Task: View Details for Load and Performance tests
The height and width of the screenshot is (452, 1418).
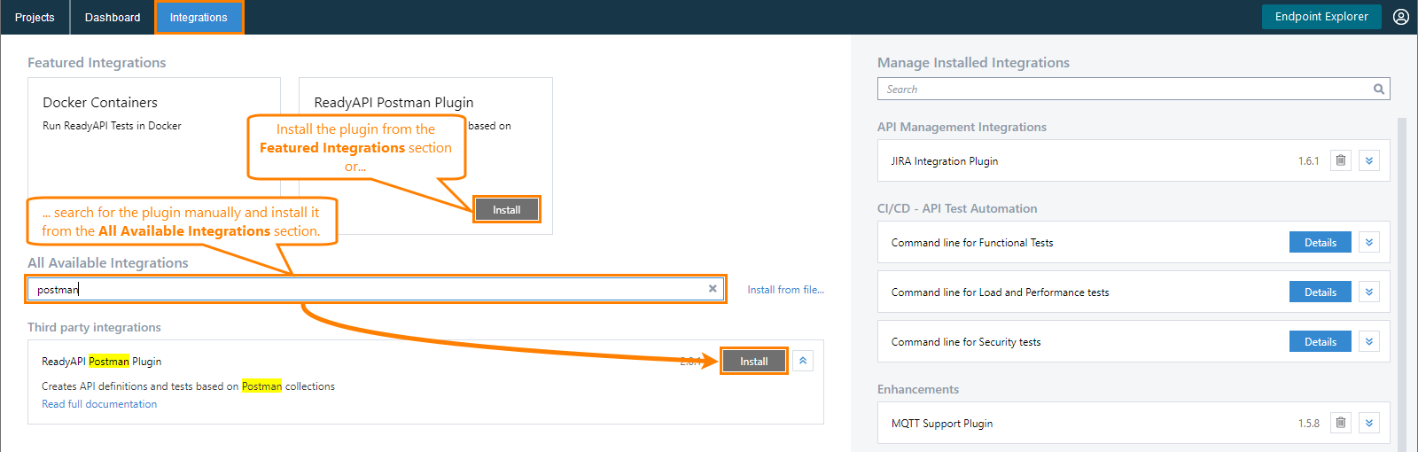Action: [1321, 292]
